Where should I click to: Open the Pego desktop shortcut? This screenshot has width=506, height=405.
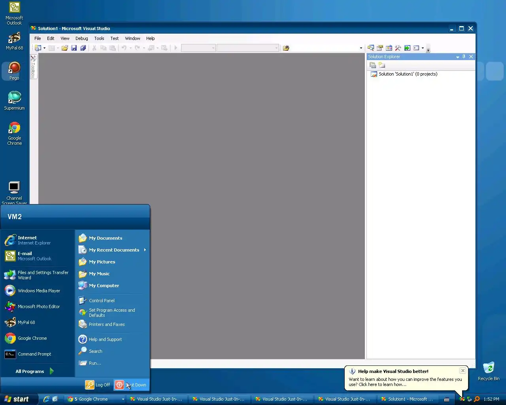14,71
